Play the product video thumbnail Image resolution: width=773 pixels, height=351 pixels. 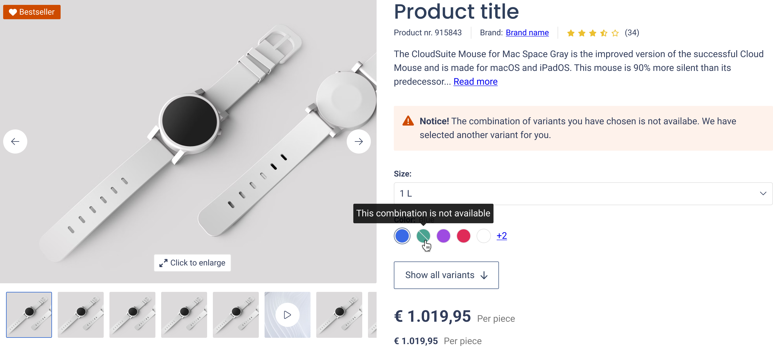coord(287,315)
